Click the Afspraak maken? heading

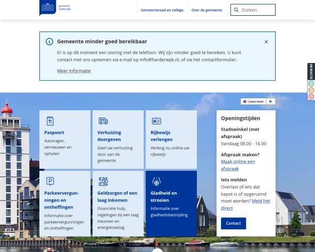(x=240, y=155)
